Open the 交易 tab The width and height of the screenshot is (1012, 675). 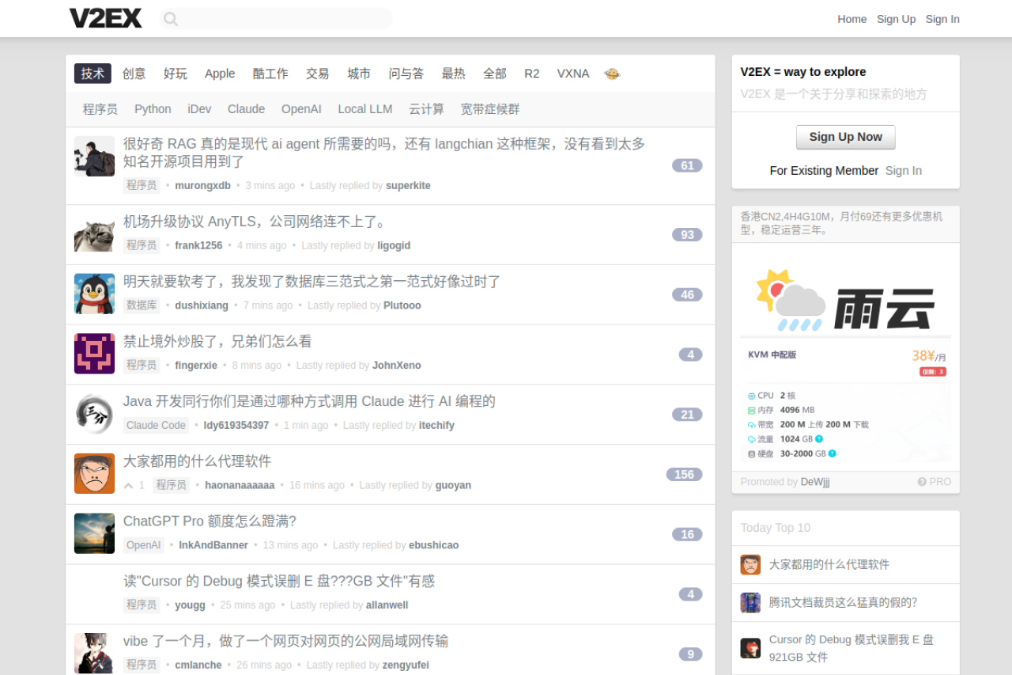click(x=318, y=74)
